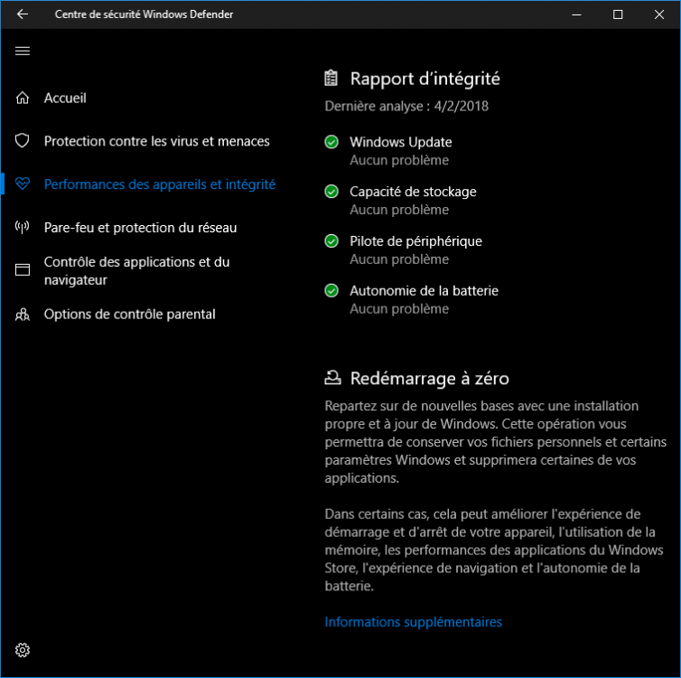
Task: Click Dernière analyse : 4/2/2018 text
Action: (x=406, y=106)
